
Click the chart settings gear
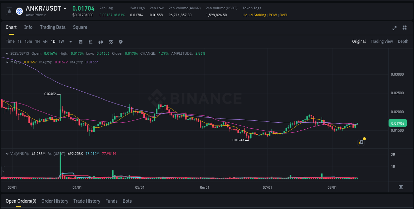pyautogui.click(x=120, y=41)
